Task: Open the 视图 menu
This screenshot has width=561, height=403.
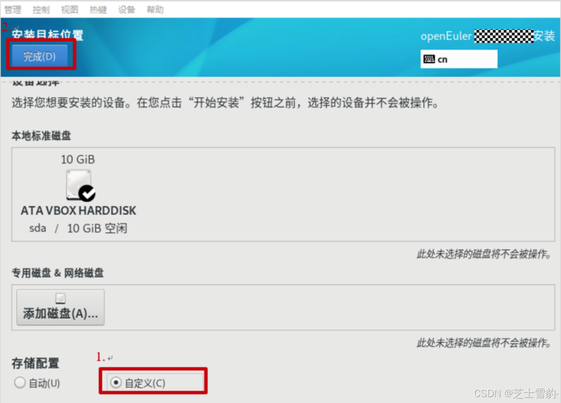Action: pyautogui.click(x=70, y=10)
